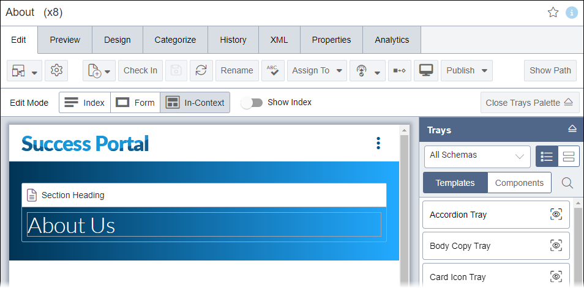Click the Check In button

coord(140,70)
